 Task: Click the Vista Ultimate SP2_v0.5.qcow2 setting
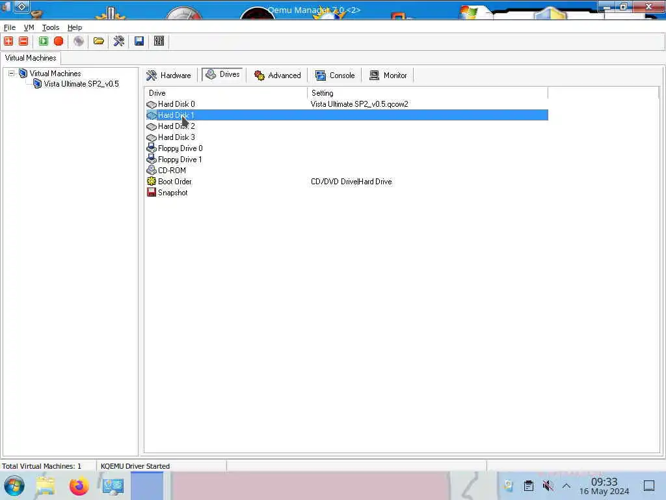(359, 104)
